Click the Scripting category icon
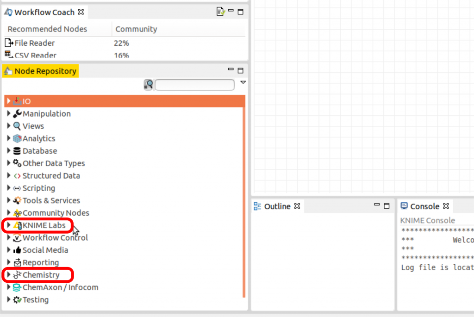The height and width of the screenshot is (317, 474). (17, 188)
